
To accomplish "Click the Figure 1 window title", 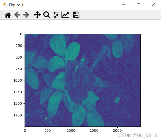I will [16, 5].
